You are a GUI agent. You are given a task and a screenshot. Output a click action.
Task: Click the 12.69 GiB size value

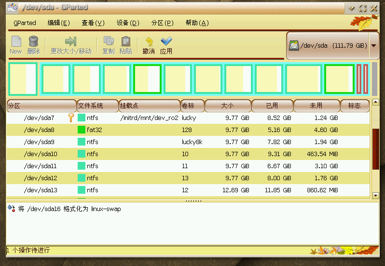click(236, 190)
